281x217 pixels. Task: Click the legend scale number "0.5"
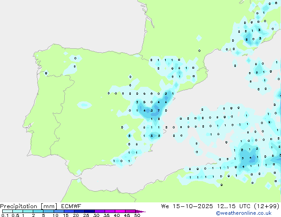[16, 215]
